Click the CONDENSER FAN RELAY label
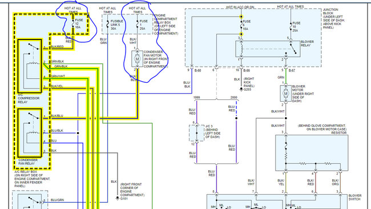Screen dimensions: 371x209 coord(28,162)
